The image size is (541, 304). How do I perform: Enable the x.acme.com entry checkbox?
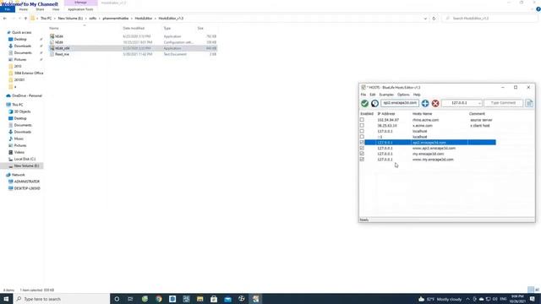[362, 126]
